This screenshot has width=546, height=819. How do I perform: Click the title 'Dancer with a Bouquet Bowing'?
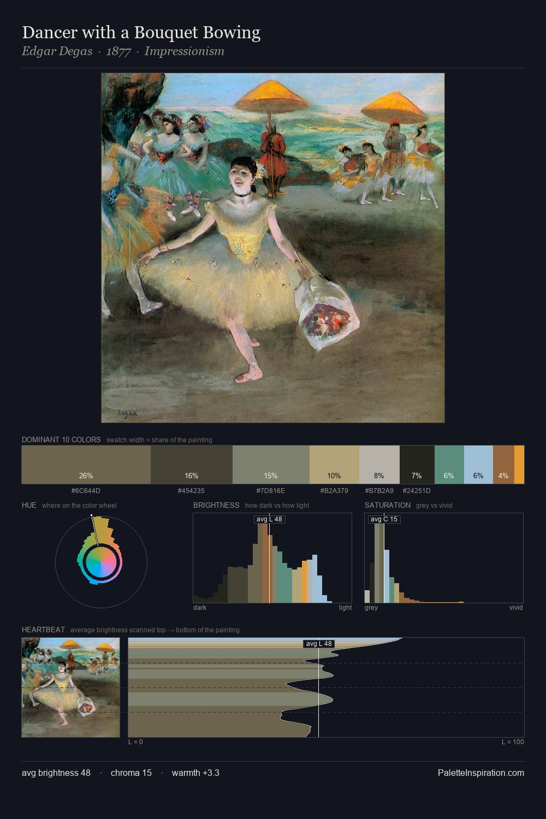[141, 33]
